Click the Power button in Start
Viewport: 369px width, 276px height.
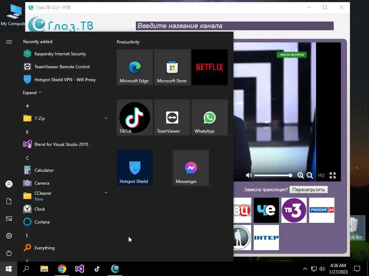point(9,253)
